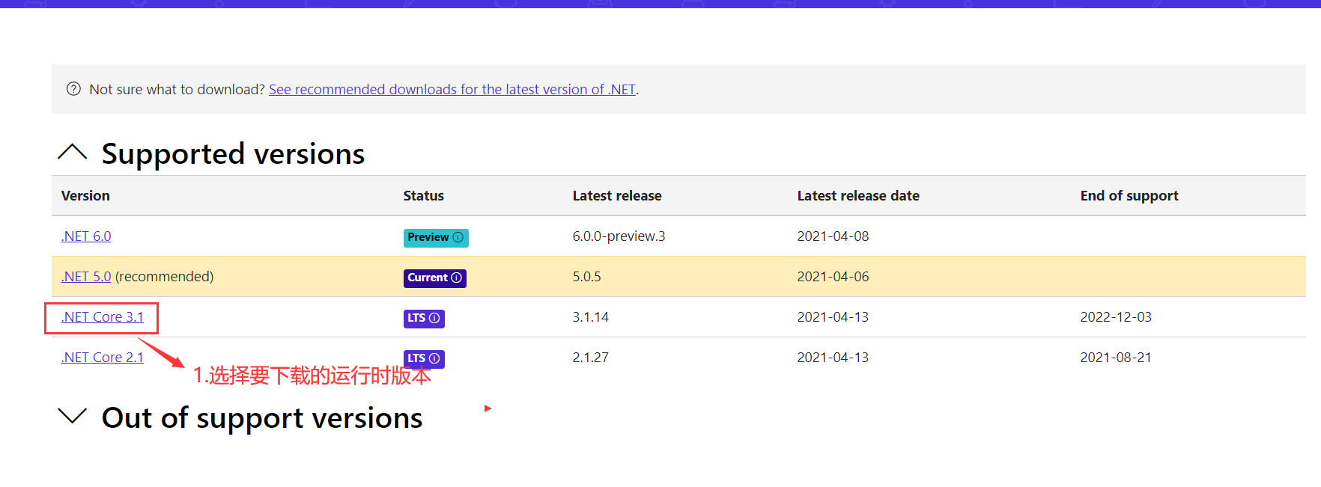Click the Out of support versions heading text

[262, 418]
